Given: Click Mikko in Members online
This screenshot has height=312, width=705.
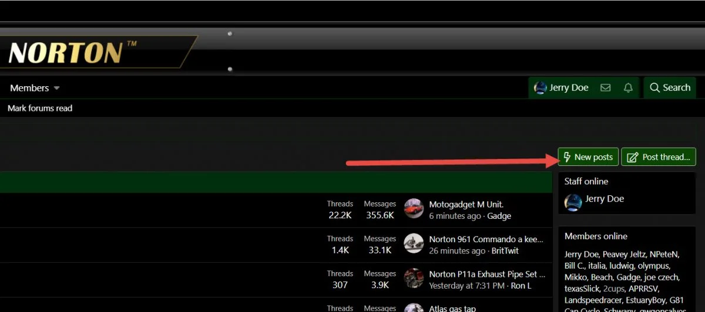Looking at the screenshot, I should pyautogui.click(x=576, y=277).
